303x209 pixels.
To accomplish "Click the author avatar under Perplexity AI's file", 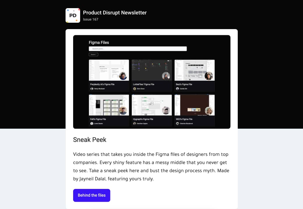I will coord(92,89).
